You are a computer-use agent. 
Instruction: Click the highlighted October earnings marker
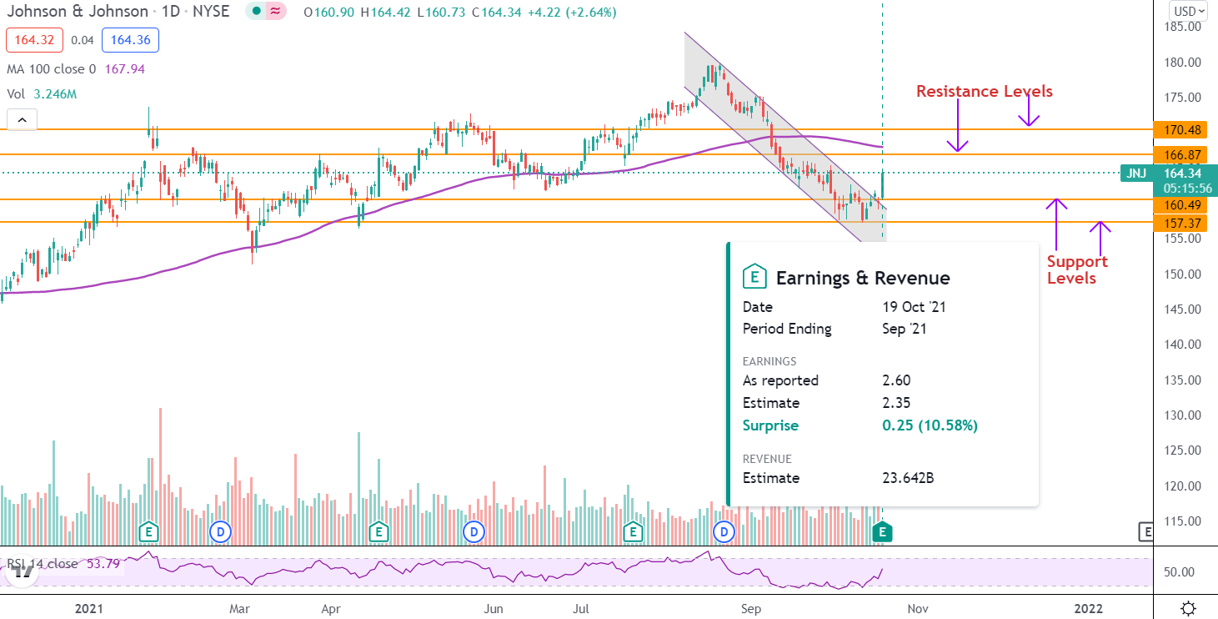click(882, 531)
